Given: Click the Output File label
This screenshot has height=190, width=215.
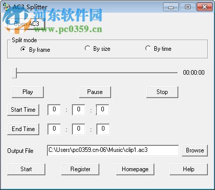Looking at the screenshot, I should (x=20, y=151).
